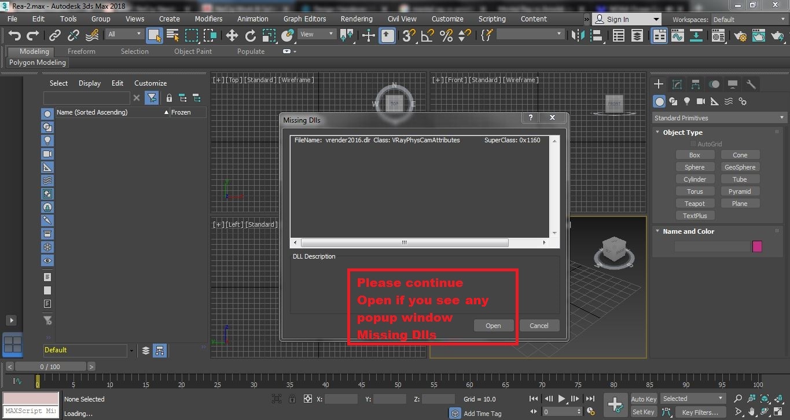
Task: Click Open in the Missing Dlls dialog
Action: coord(493,326)
